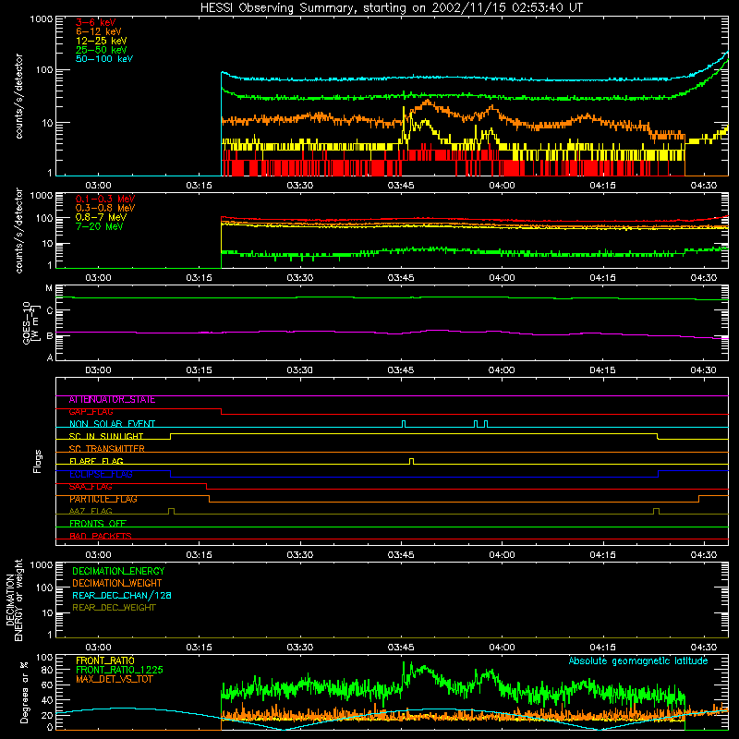Select the ECLIPSE_FLAG label
The image size is (739, 739).
tap(101, 474)
